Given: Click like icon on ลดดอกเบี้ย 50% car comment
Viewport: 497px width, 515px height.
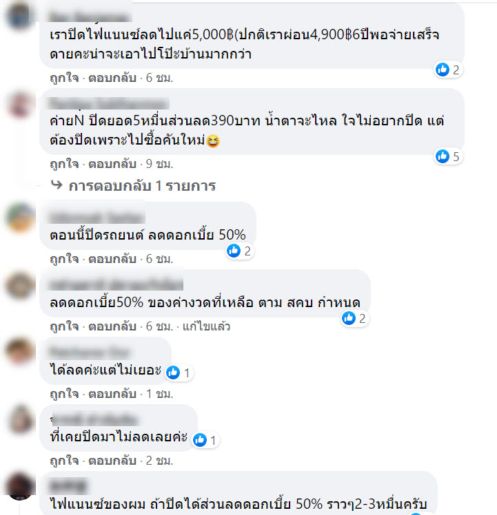Looking at the screenshot, I should 234,251.
